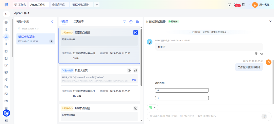
Task: Open message list settings gear
Action: click(x=131, y=22)
